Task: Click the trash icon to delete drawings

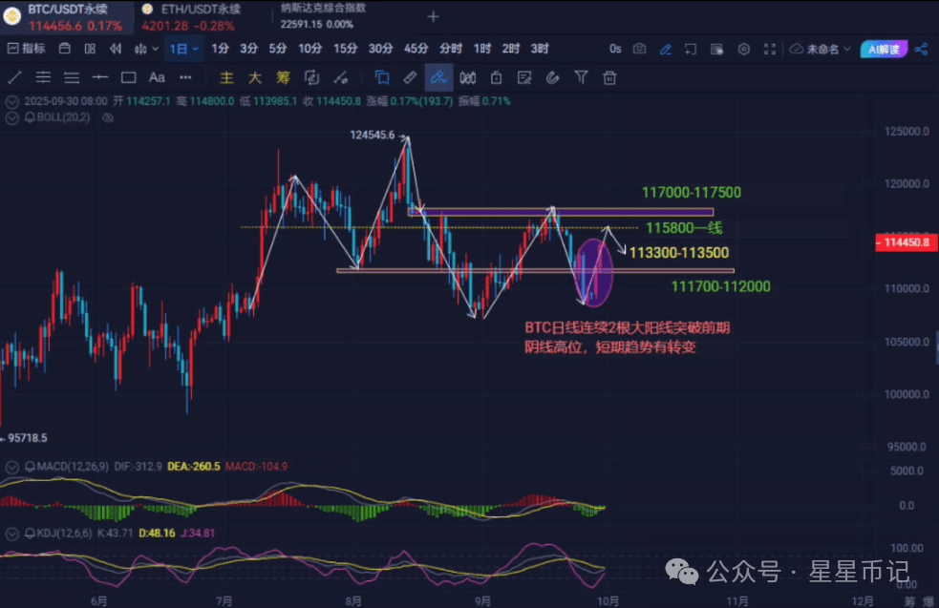Action: (x=609, y=77)
